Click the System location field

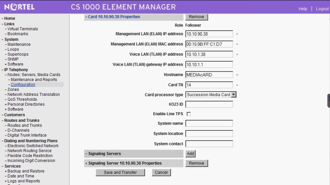click(209, 133)
